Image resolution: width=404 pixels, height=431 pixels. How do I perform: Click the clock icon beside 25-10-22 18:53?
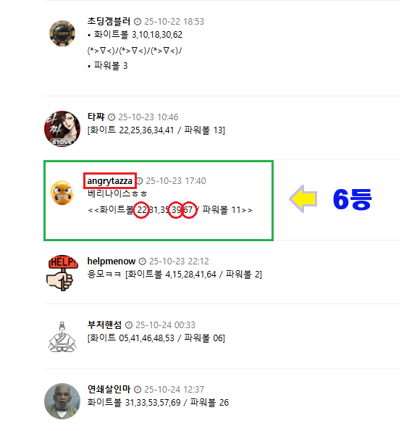tap(138, 22)
